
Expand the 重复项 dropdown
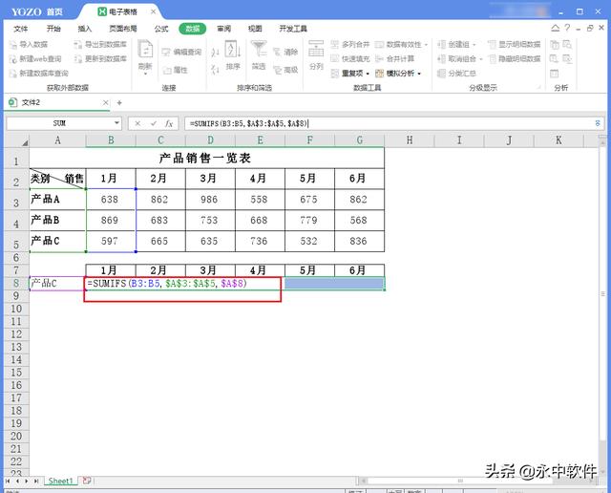(x=367, y=74)
